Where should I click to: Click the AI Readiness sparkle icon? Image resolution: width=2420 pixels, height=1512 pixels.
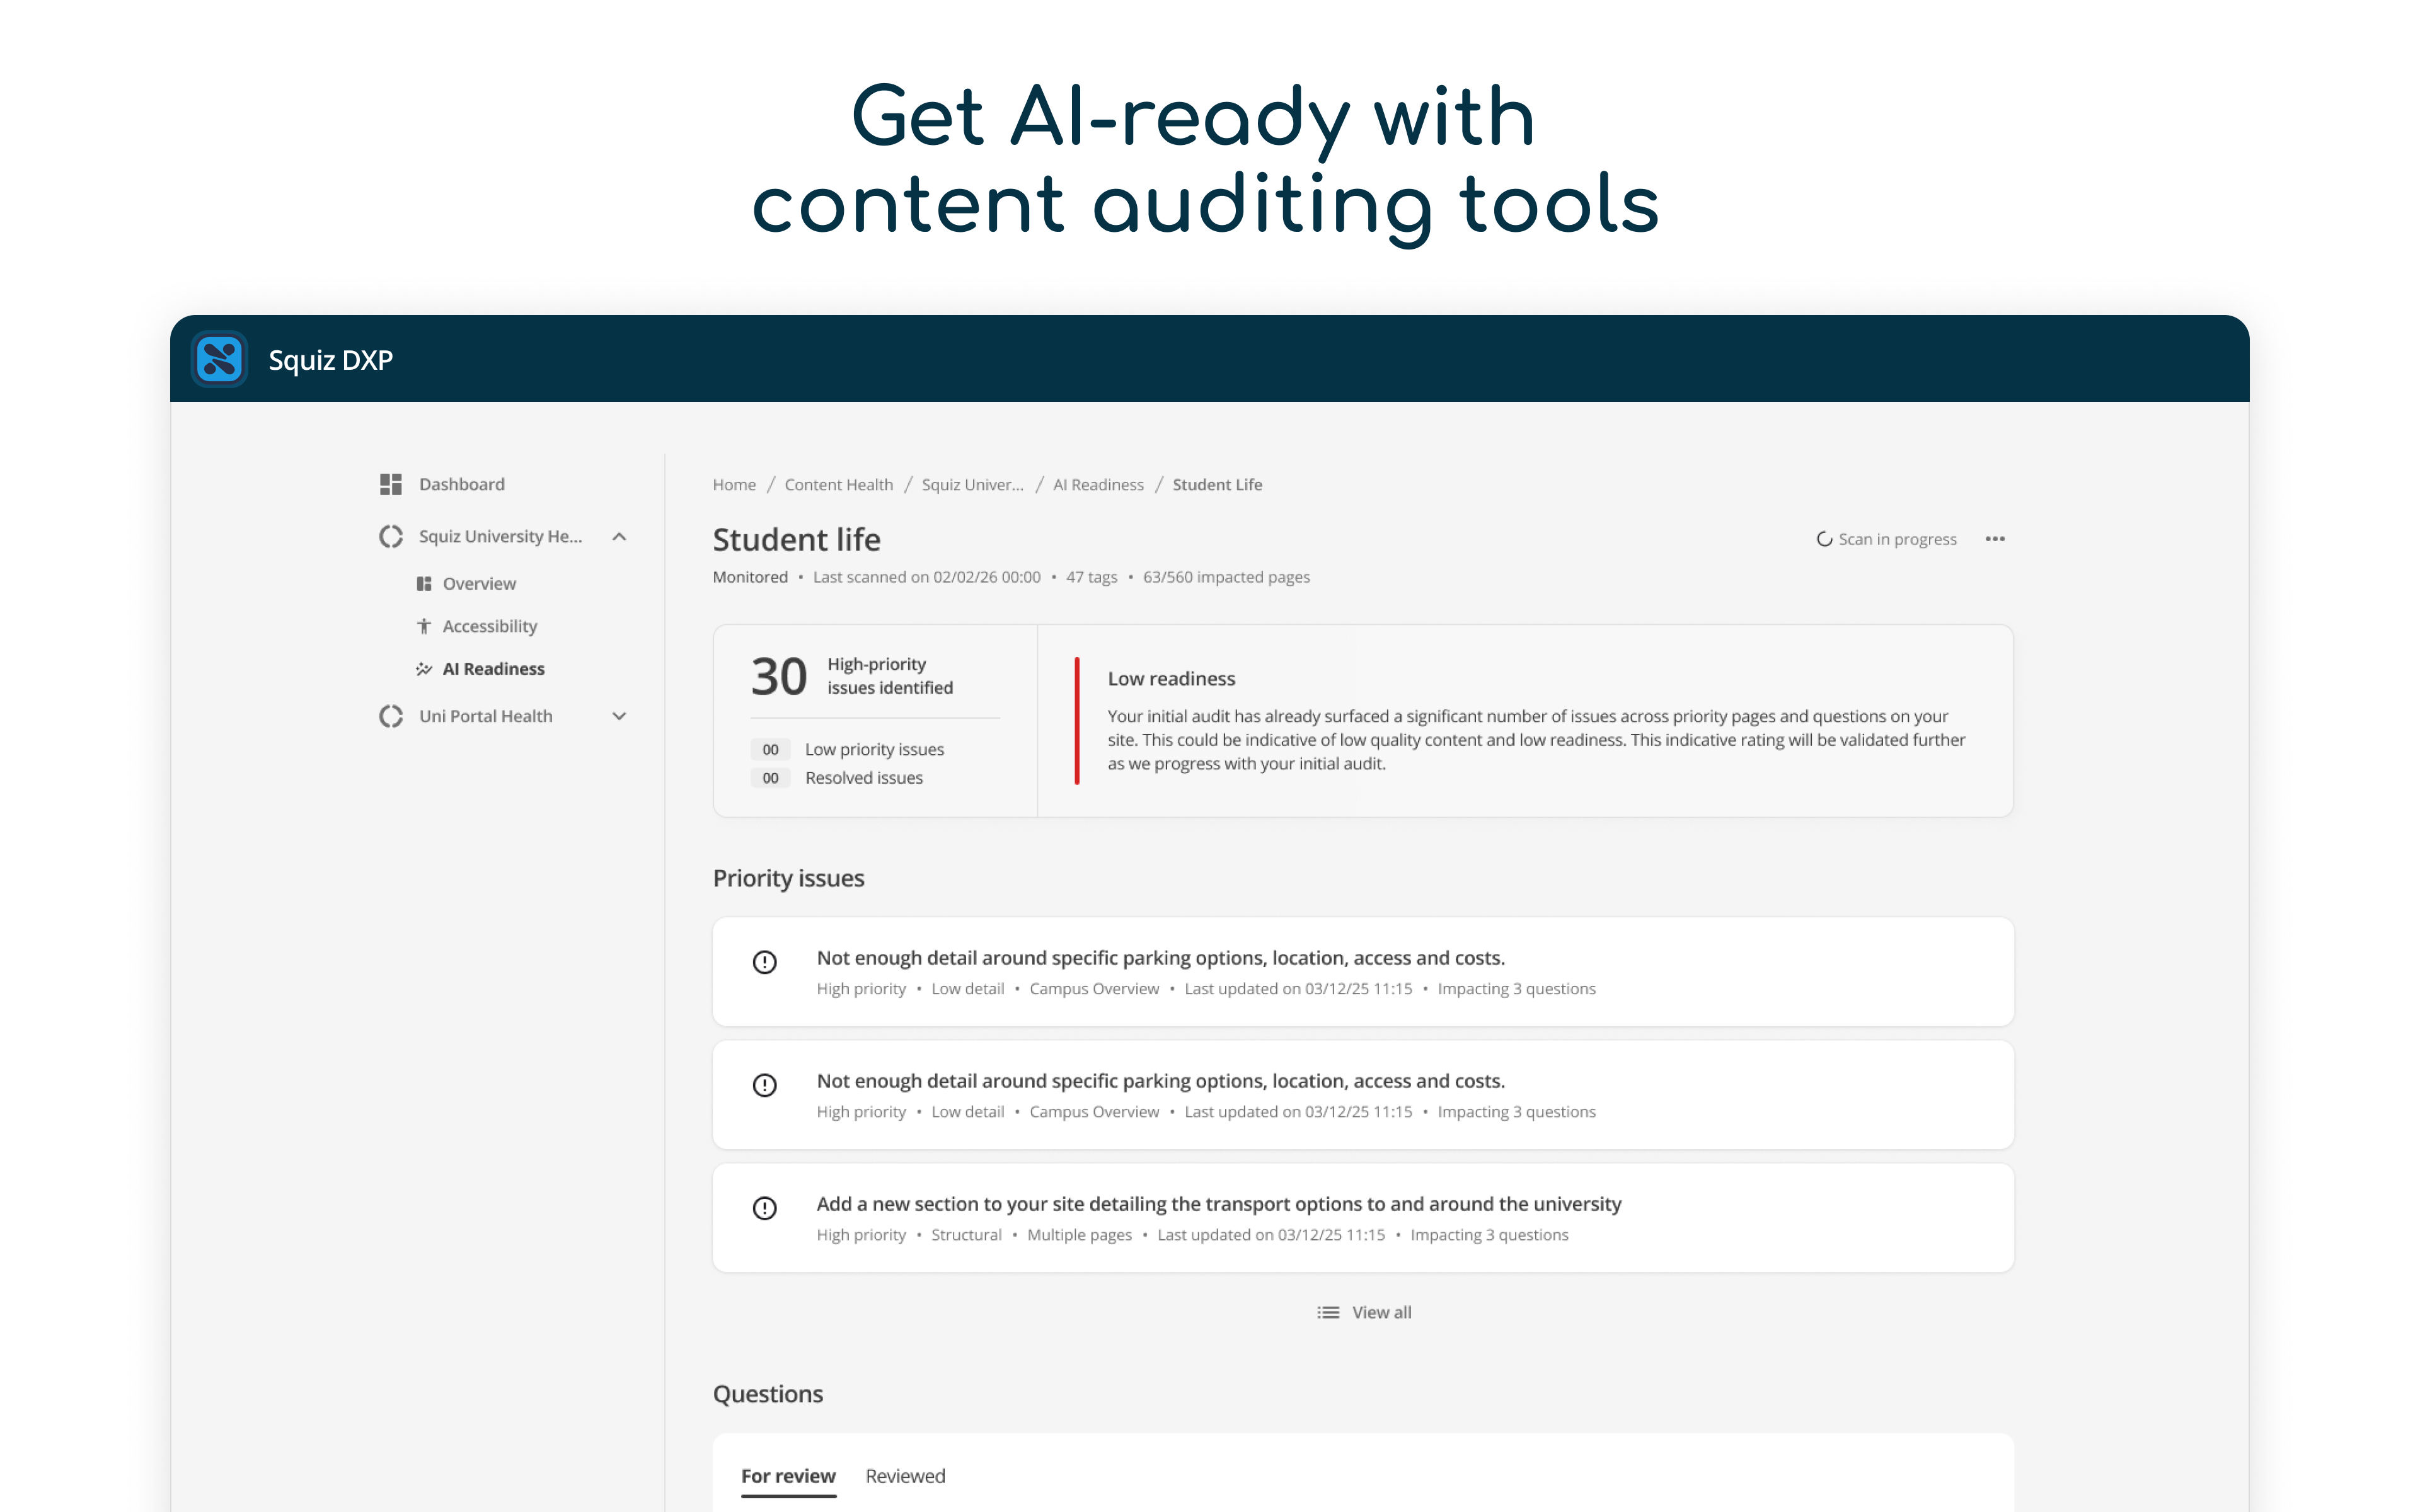(x=424, y=669)
